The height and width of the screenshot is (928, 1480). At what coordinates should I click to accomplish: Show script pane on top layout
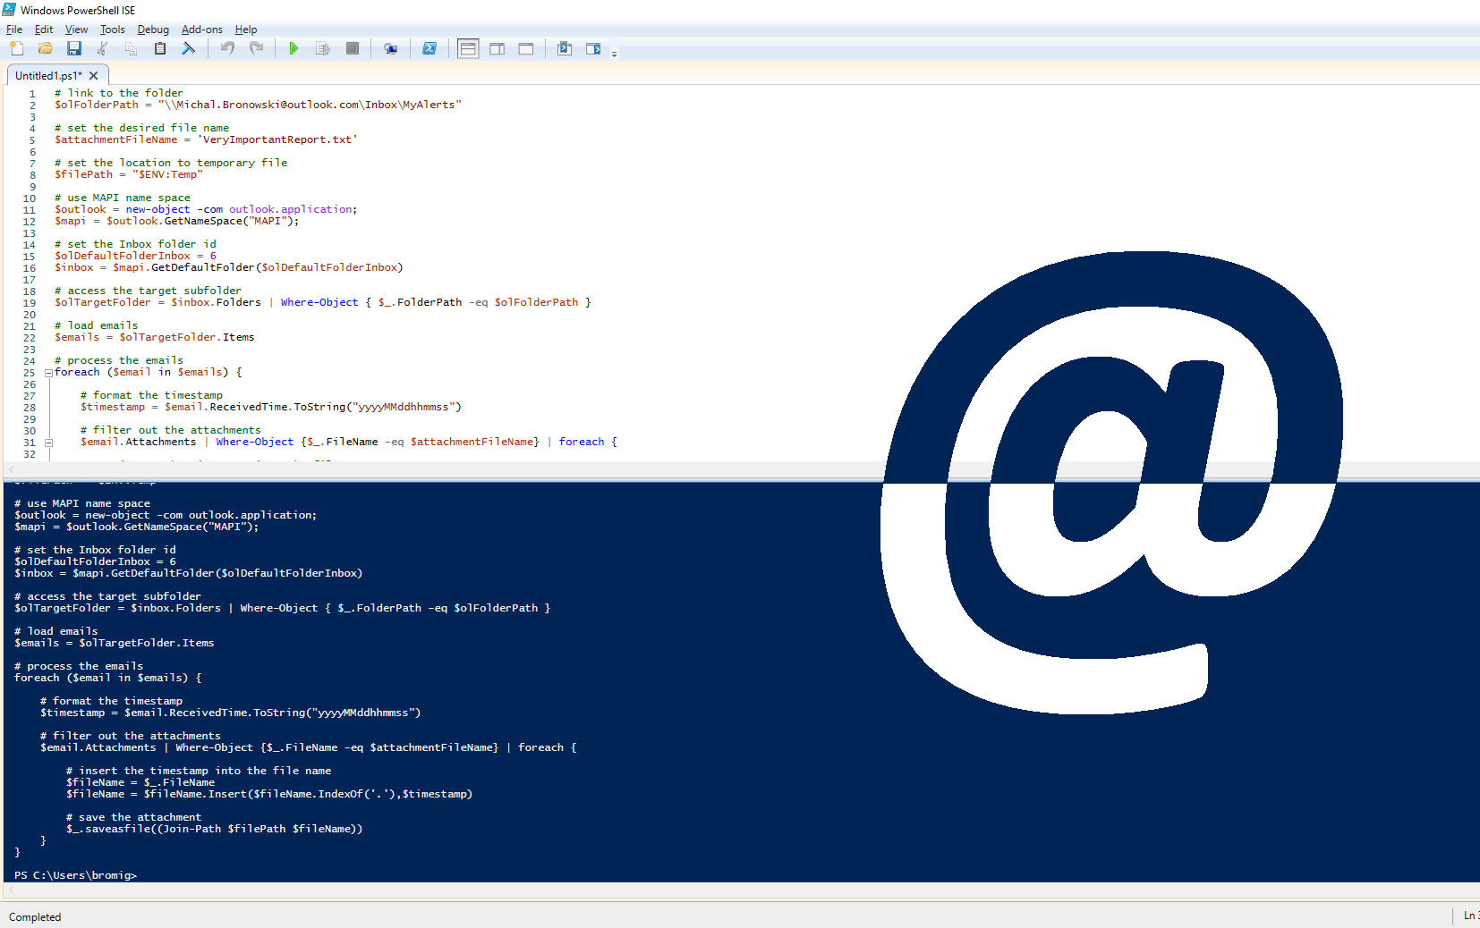(x=468, y=48)
